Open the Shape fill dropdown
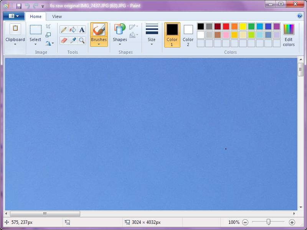 [134, 35]
